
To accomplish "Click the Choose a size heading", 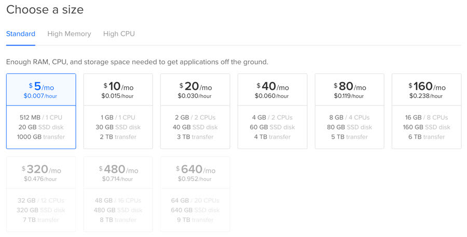I will pyautogui.click(x=45, y=9).
